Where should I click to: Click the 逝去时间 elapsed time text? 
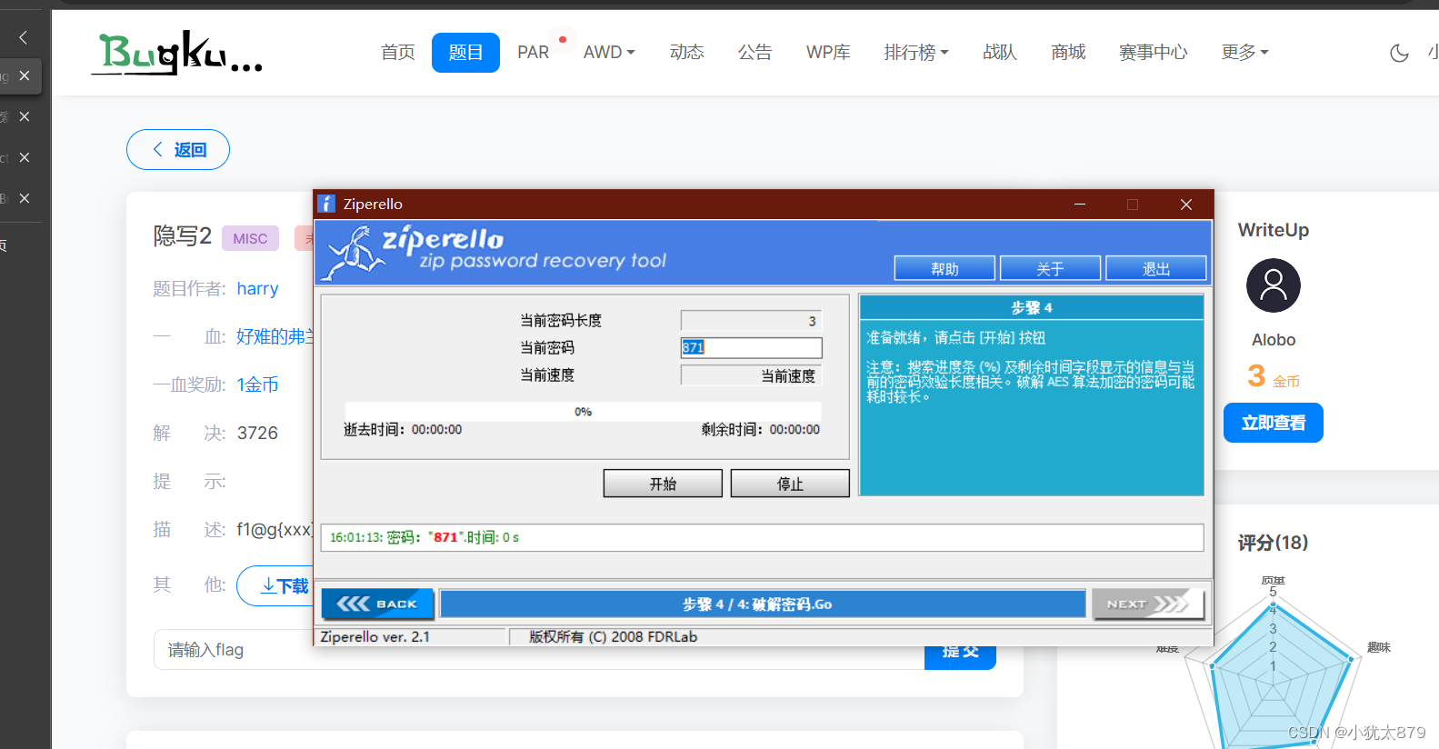click(x=403, y=429)
